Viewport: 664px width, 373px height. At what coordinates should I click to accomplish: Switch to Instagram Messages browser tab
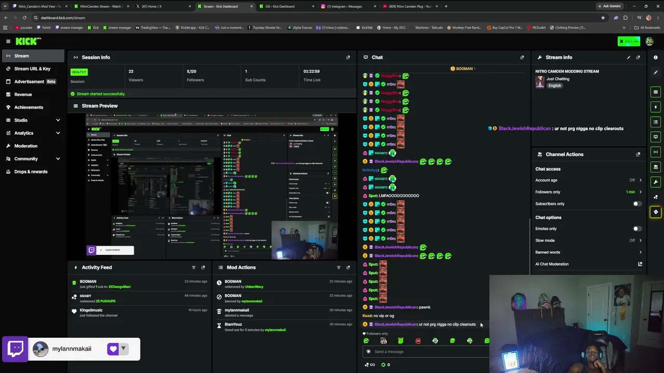(347, 6)
